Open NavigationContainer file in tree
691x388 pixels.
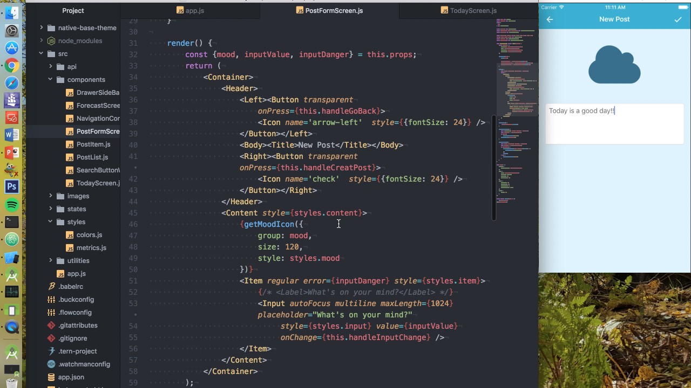(x=98, y=119)
